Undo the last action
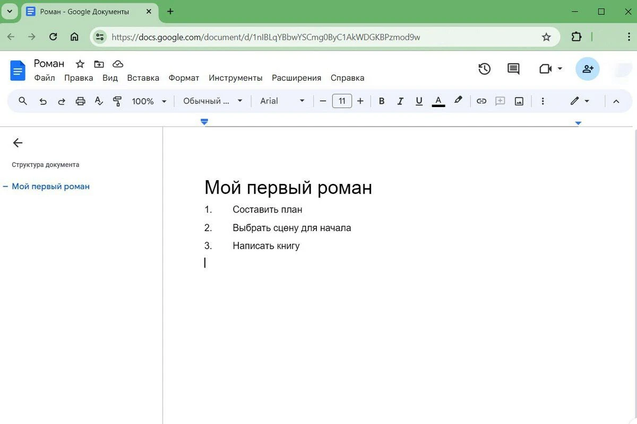The height and width of the screenshot is (424, 637). (43, 101)
